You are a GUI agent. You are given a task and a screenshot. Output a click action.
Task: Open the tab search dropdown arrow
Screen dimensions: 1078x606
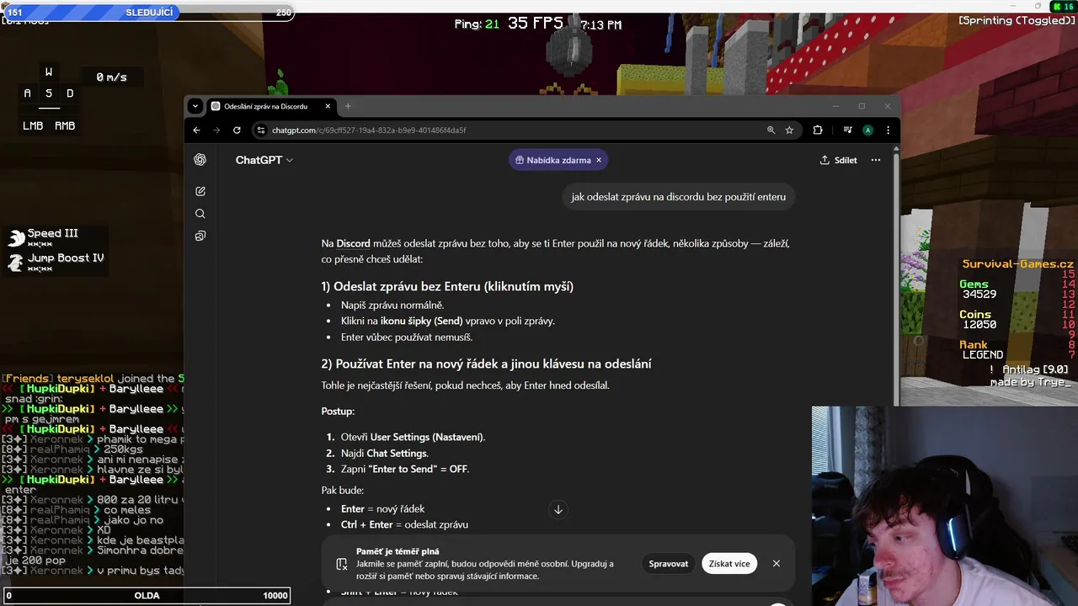195,106
